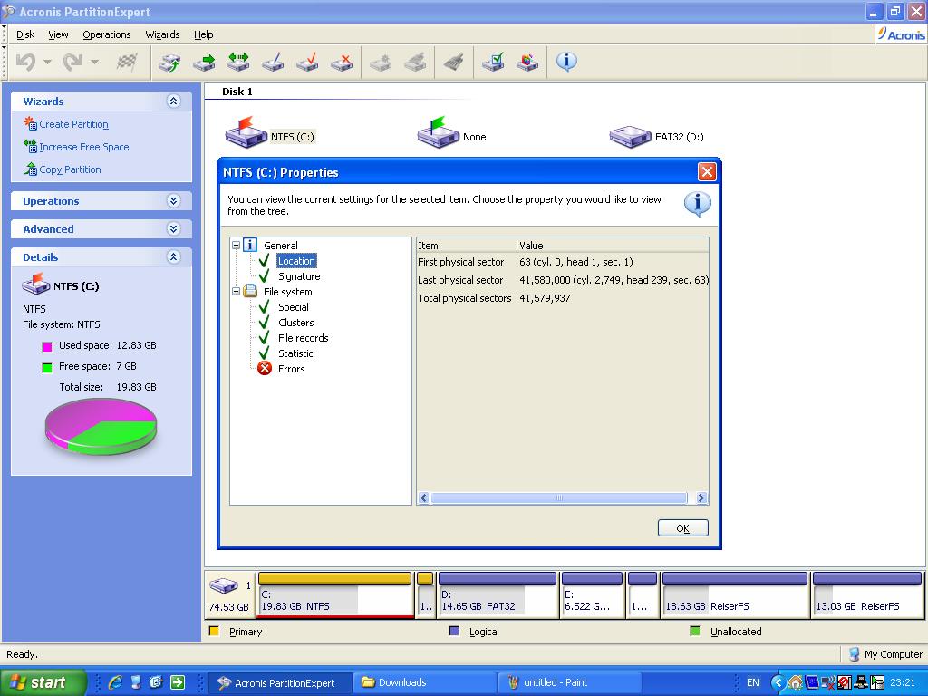
Task: Select Signature in the properties tree
Action: click(299, 276)
